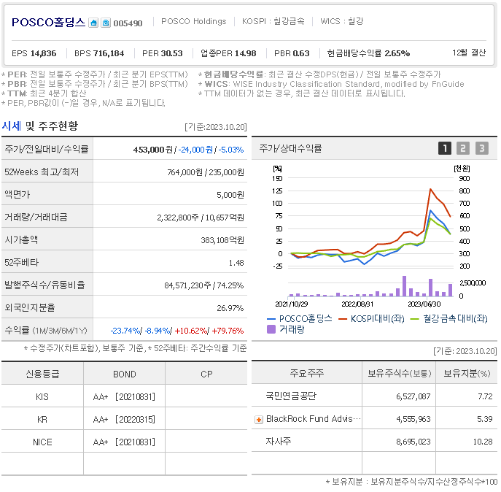Toggle KOSPI대비(좌) red legend entry

372,318
